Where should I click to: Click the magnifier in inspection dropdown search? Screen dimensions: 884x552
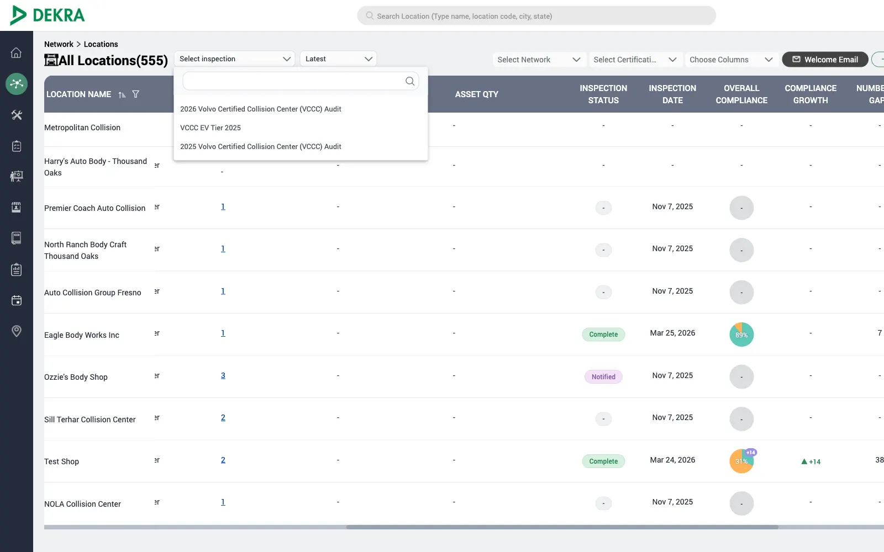click(410, 81)
